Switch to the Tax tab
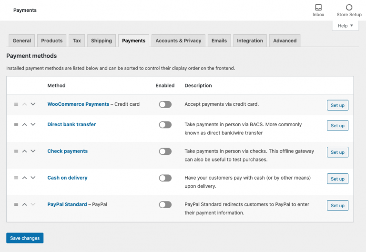This screenshot has width=366, height=252. 77,40
